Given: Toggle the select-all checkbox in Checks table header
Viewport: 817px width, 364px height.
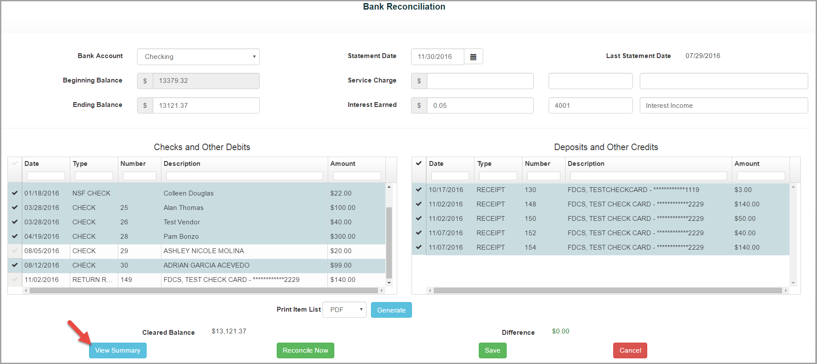Looking at the screenshot, I should point(15,163).
